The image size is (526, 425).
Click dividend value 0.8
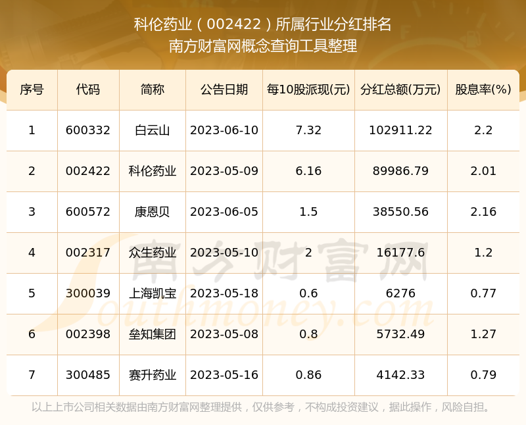point(308,334)
